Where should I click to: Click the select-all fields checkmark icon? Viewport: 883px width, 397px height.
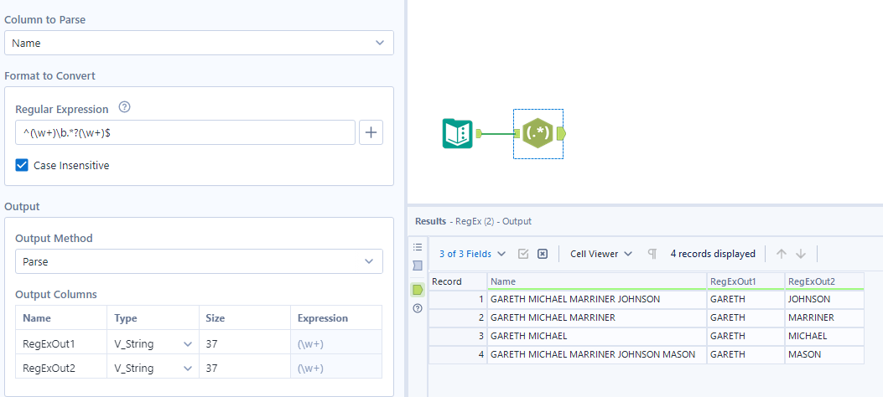point(523,254)
